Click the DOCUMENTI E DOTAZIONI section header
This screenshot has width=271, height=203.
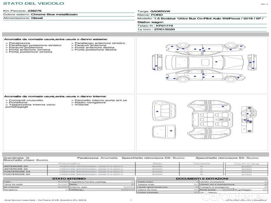click(x=202, y=179)
